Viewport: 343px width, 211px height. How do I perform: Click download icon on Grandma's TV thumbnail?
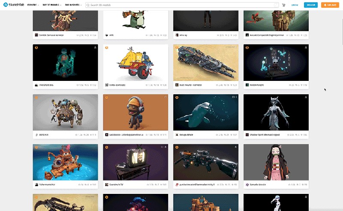click(165, 147)
